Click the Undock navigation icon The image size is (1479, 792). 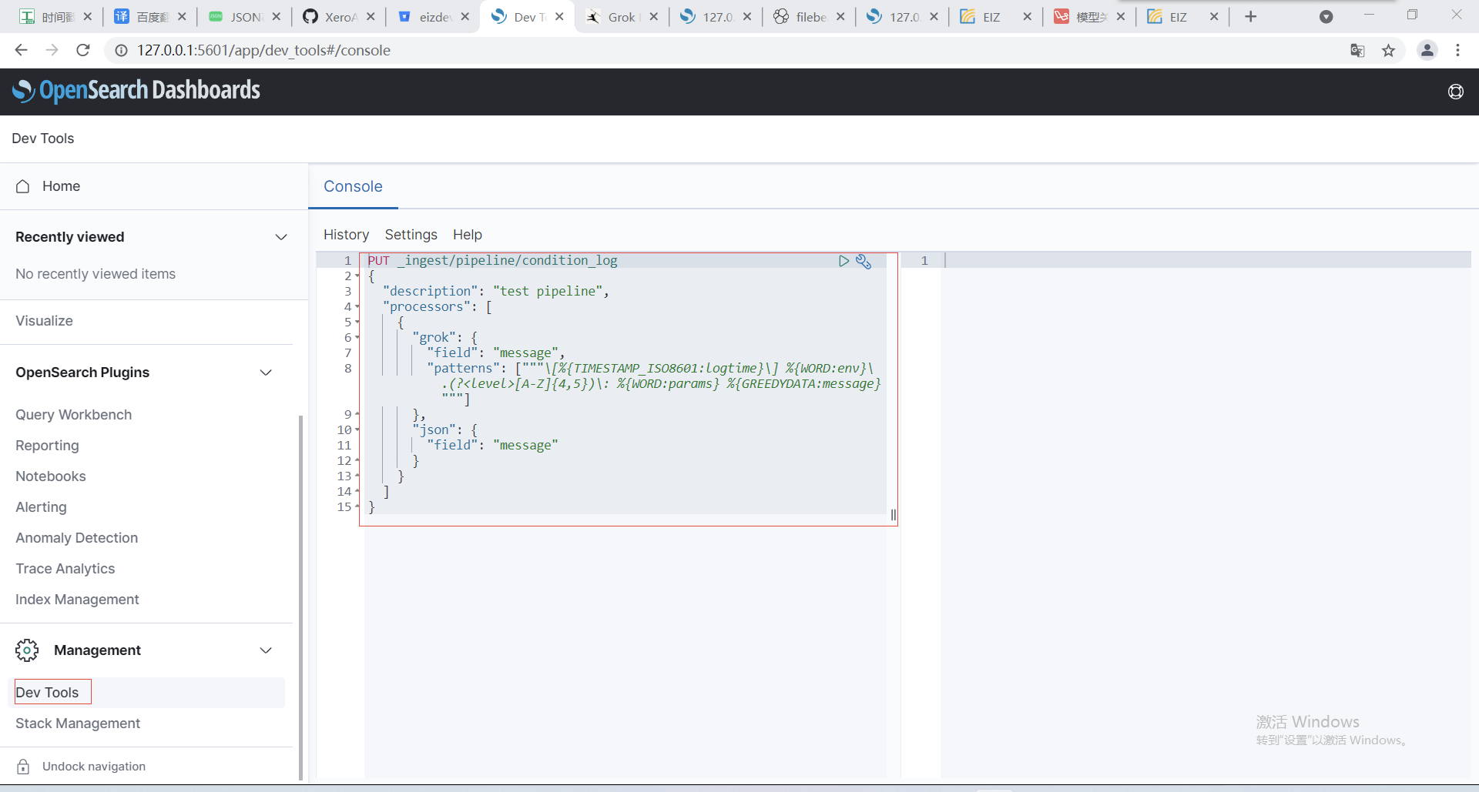23,766
